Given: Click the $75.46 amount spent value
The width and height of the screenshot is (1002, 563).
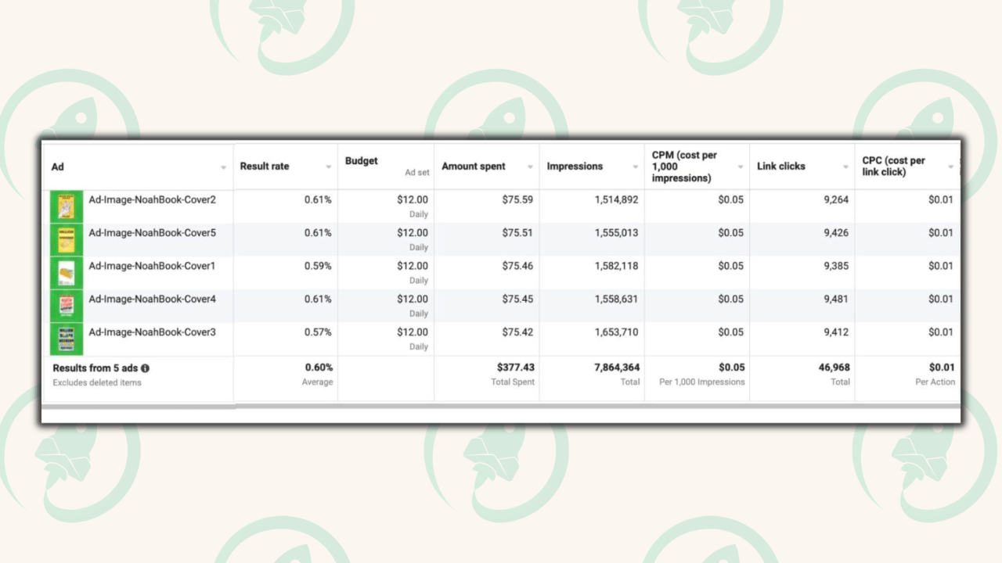Looking at the screenshot, I should pos(517,266).
